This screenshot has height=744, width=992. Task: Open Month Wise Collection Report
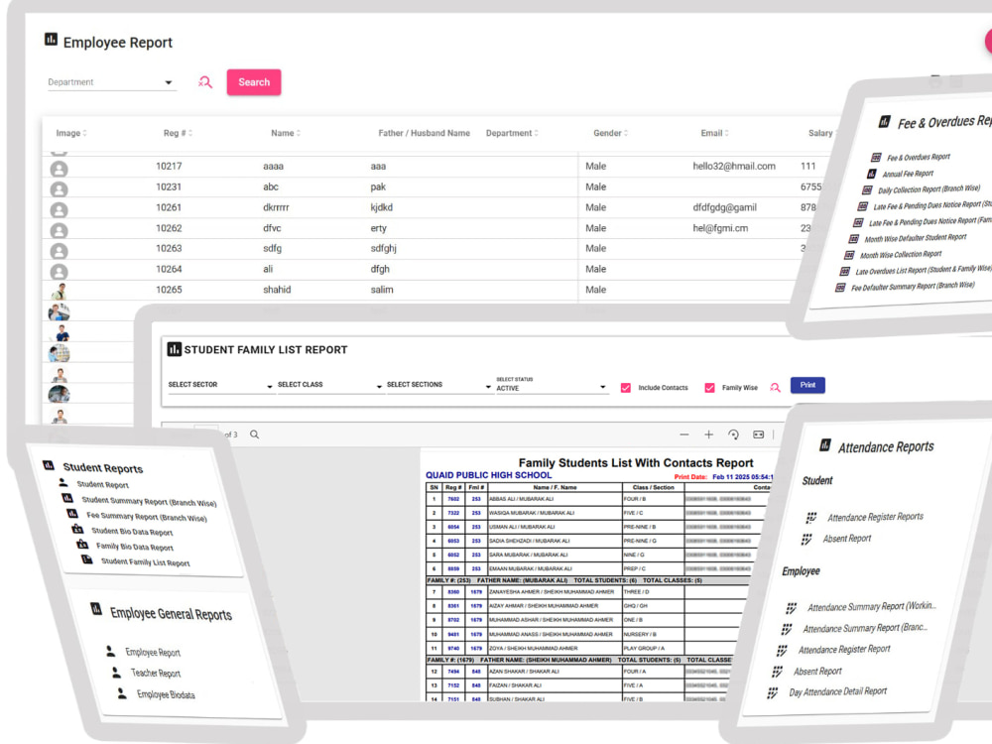coord(901,254)
